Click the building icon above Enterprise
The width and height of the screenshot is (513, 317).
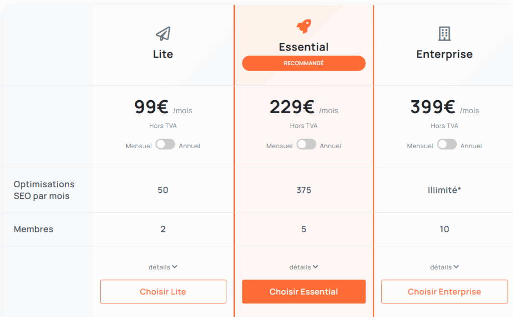coord(444,34)
